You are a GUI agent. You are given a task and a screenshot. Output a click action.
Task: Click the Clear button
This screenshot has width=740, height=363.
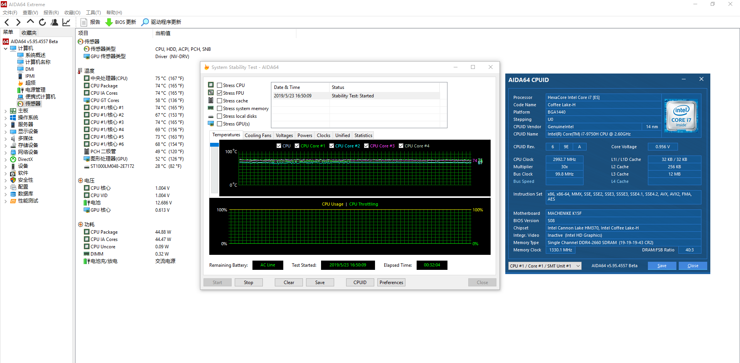[289, 283]
